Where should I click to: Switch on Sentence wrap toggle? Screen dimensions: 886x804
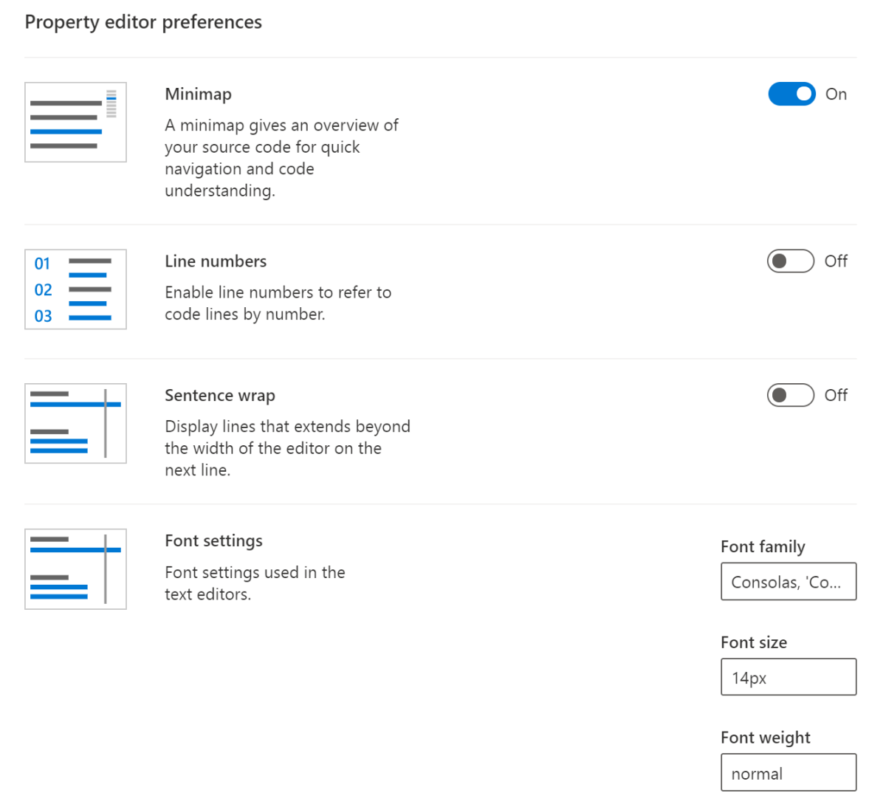coord(790,395)
